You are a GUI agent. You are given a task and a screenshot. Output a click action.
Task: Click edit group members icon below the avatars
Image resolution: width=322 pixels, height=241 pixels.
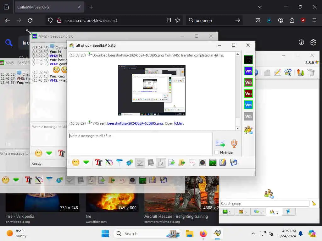248,130
